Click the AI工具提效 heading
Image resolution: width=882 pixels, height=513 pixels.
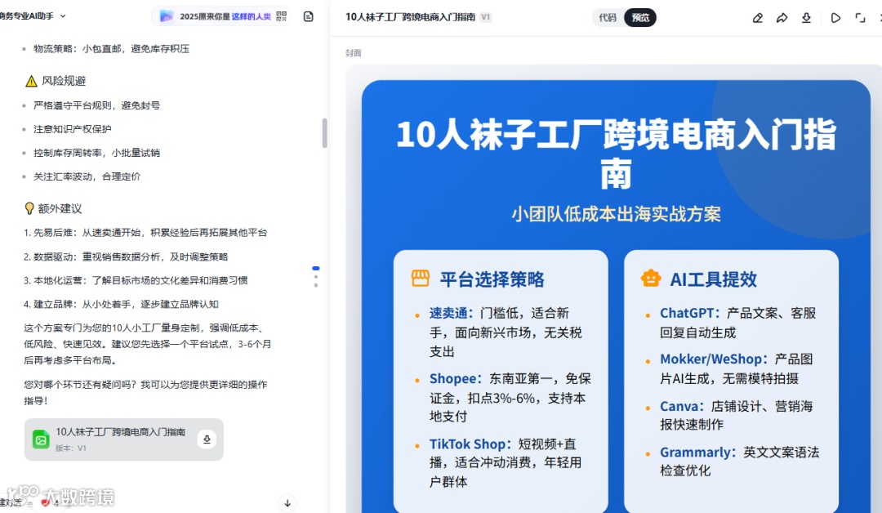coord(713,279)
